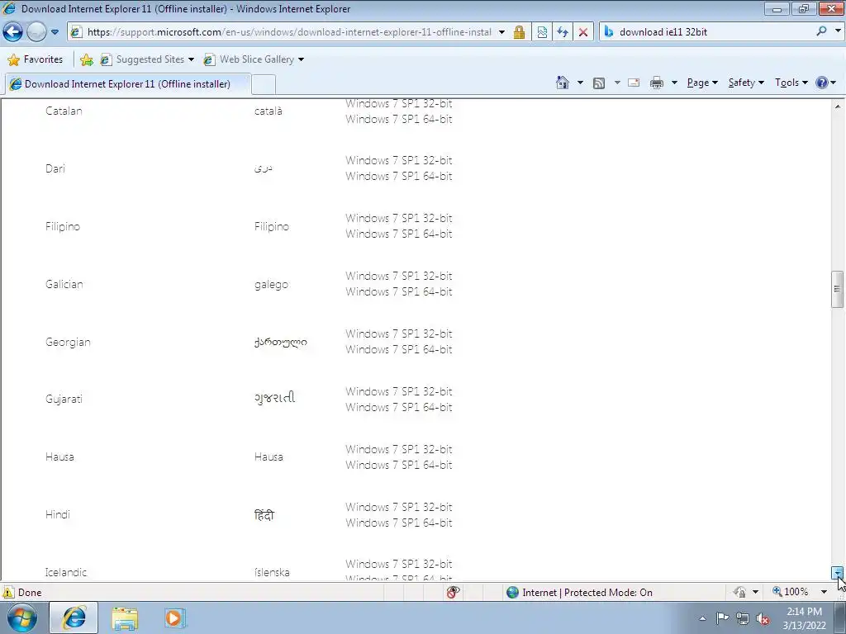Open Windows Media Player from taskbar
The height and width of the screenshot is (634, 846).
tap(173, 617)
